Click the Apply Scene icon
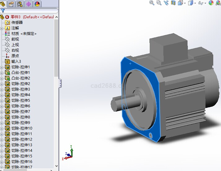Screen dimensions: 221x171 click(218, 3)
